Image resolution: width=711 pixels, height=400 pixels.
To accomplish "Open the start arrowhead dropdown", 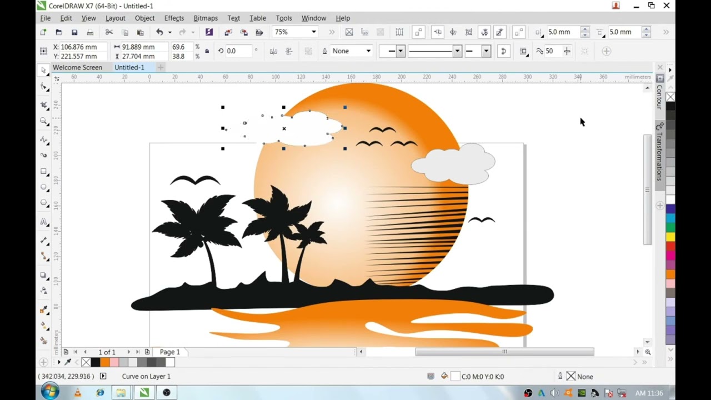I will coord(400,51).
